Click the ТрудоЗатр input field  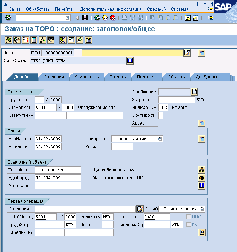(49, 225)
